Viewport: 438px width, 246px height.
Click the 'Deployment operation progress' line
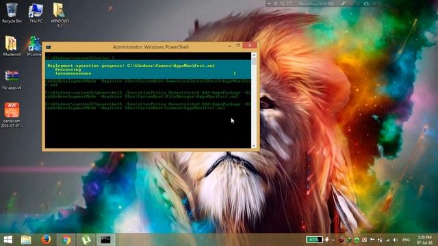[x=131, y=66]
